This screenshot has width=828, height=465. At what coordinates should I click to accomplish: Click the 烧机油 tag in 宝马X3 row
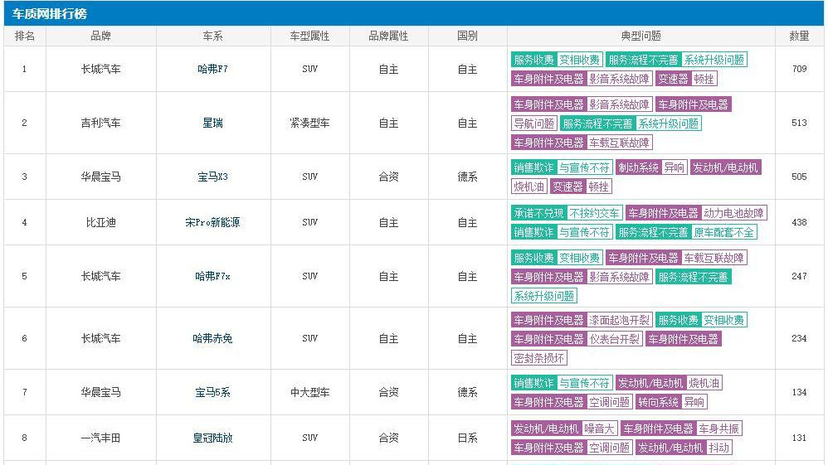[x=528, y=186]
